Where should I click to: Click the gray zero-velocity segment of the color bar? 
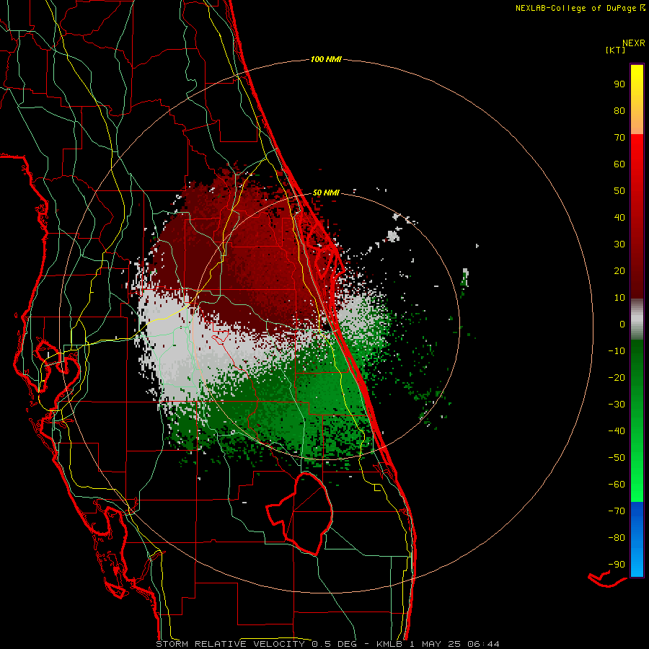637,319
